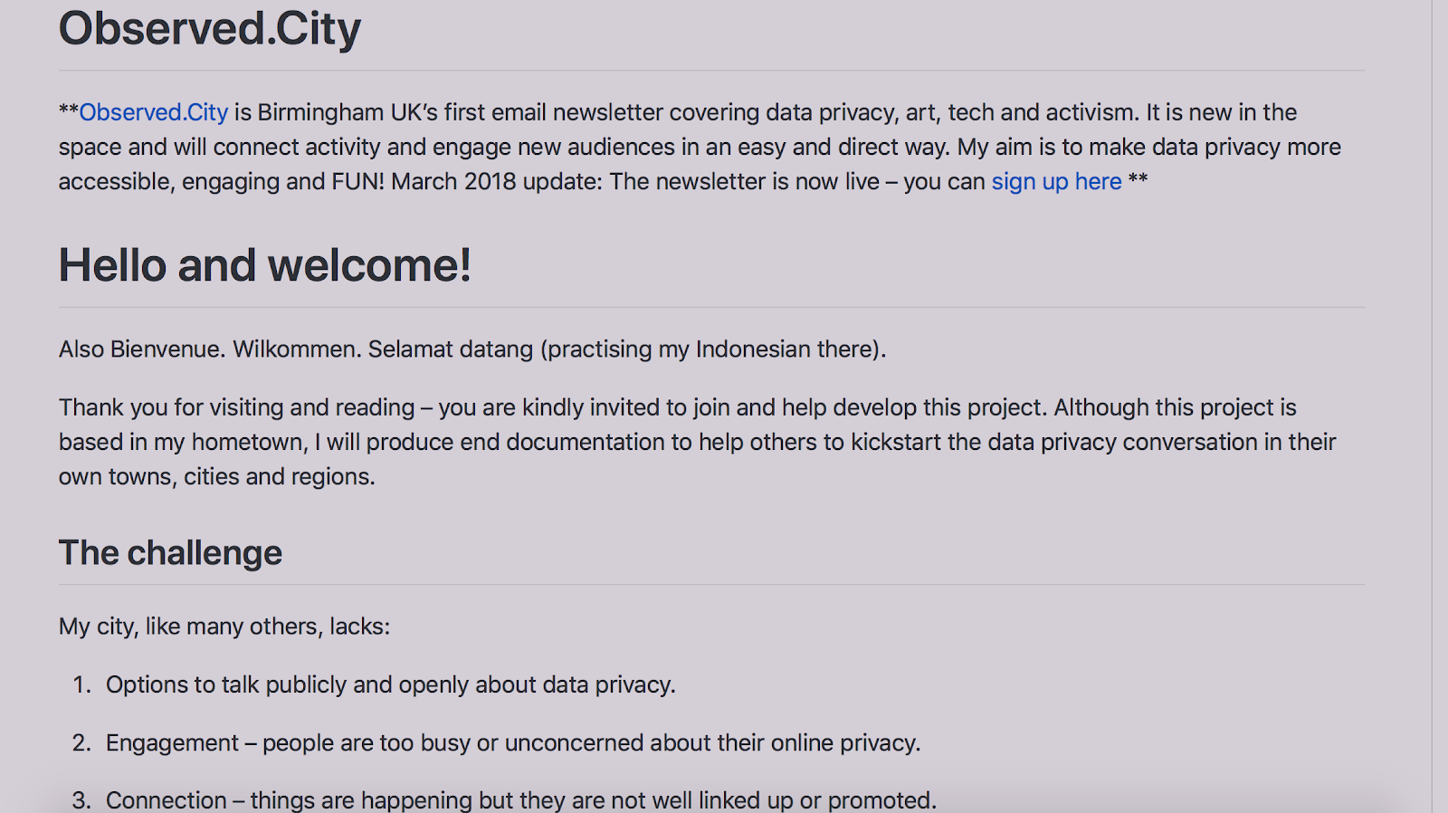The height and width of the screenshot is (813, 1448).
Task: Click the 'Observed.City' main page heading
Action: click(210, 28)
